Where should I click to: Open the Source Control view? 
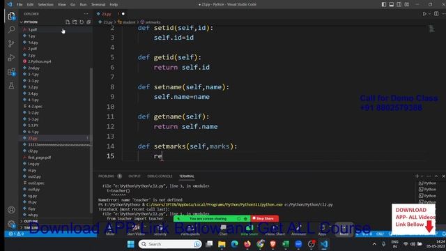click(x=11, y=43)
